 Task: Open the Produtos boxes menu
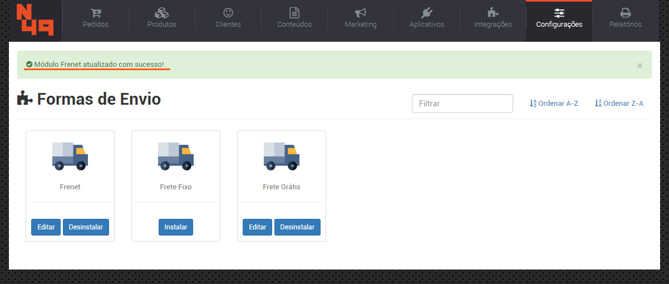point(162,18)
